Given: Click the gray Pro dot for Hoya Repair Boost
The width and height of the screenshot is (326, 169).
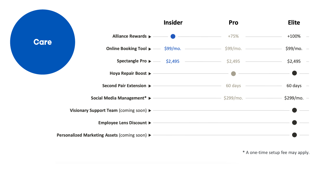Looking at the screenshot, I should tap(234, 74).
